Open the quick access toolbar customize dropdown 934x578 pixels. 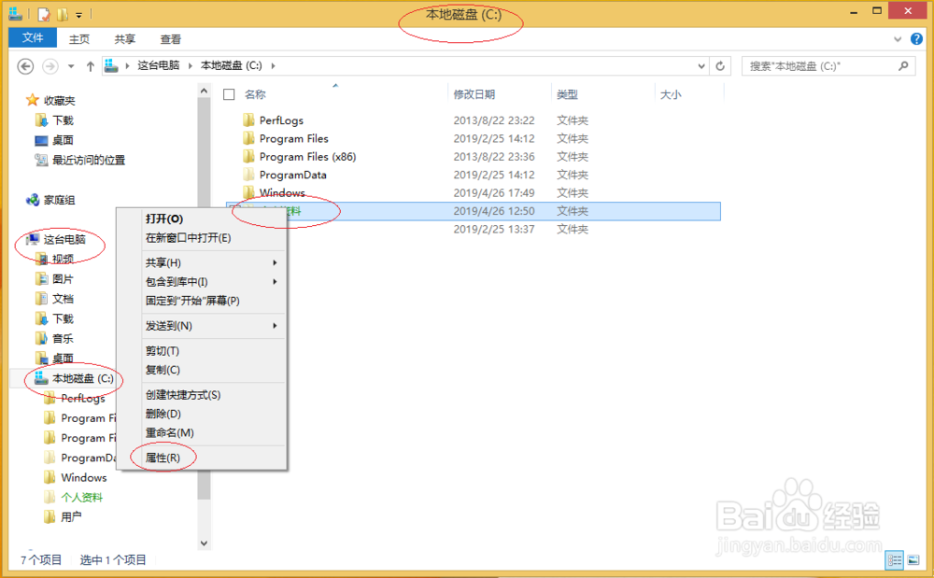tap(79, 13)
